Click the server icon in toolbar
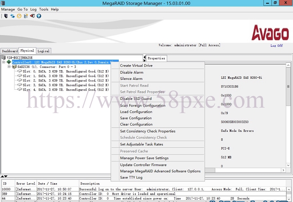Image resolution: width=293 pixels, height=202 pixels. coord(6,16)
